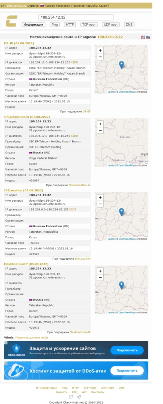Zoom out on the IPGeolocation.io map
The width and height of the screenshot is (163, 404).
[x=101, y=130]
